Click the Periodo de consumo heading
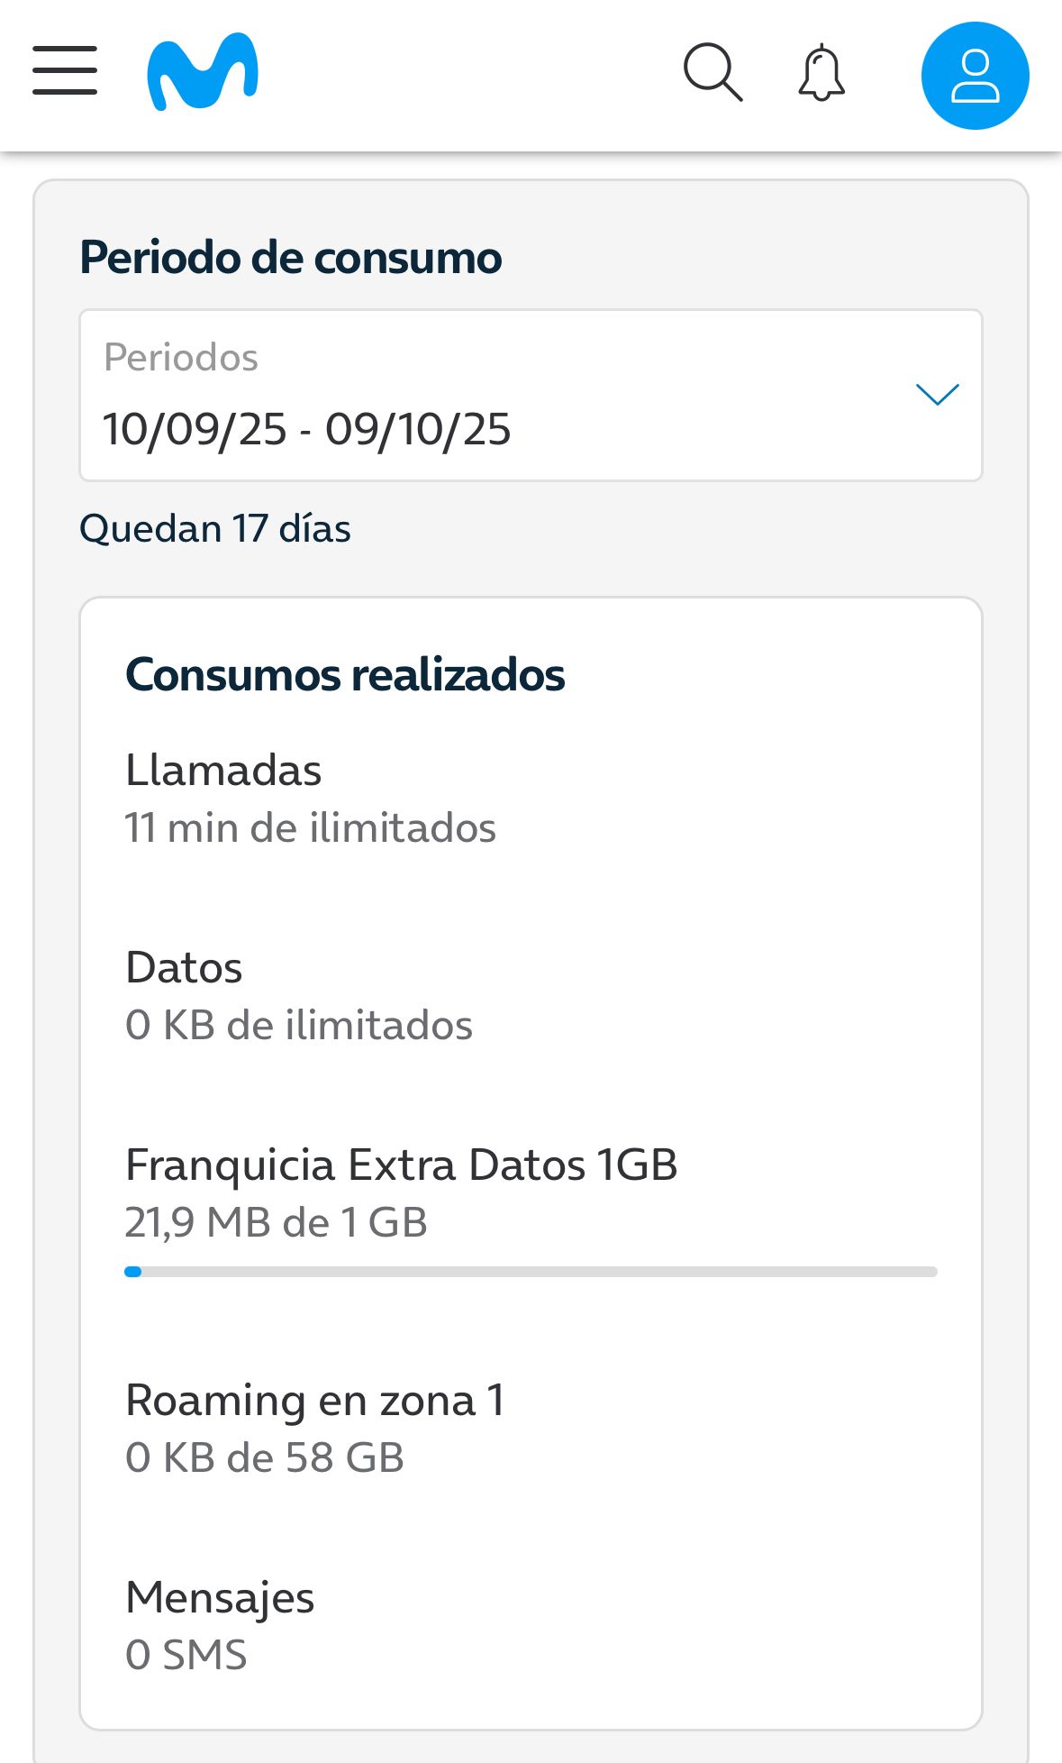Screen dimensions: 1062x1763 point(290,258)
